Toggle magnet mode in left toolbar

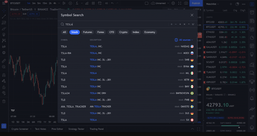[x=4, y=75]
